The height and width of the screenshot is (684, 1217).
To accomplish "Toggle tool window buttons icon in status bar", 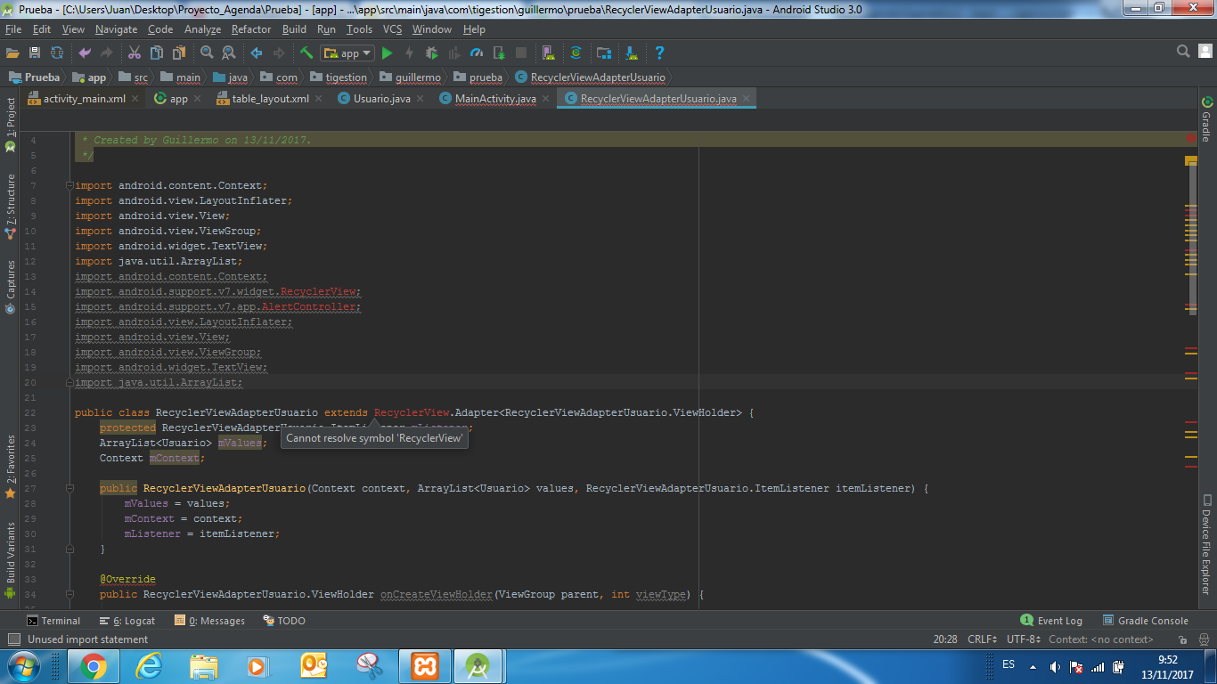I will (13, 639).
